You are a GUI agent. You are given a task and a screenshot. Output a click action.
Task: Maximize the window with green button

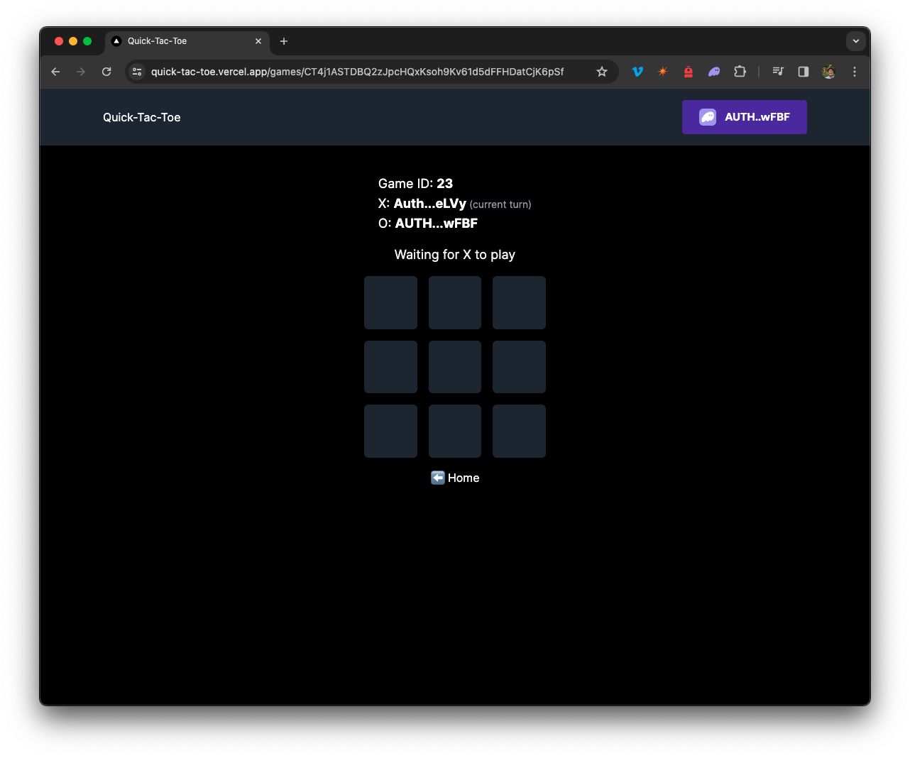click(87, 41)
